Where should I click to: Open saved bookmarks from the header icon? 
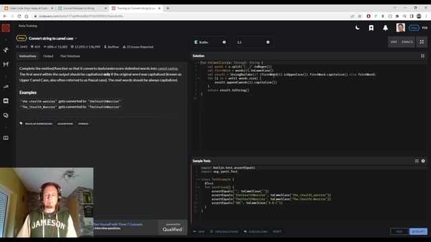point(371,28)
